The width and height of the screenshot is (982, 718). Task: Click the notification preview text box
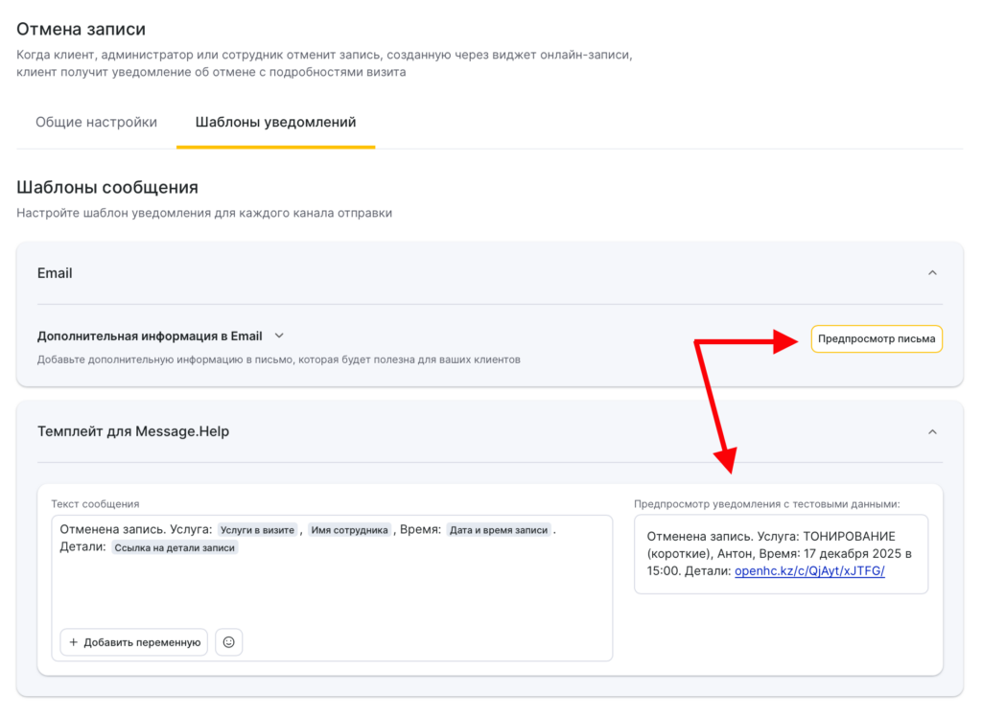click(781, 554)
